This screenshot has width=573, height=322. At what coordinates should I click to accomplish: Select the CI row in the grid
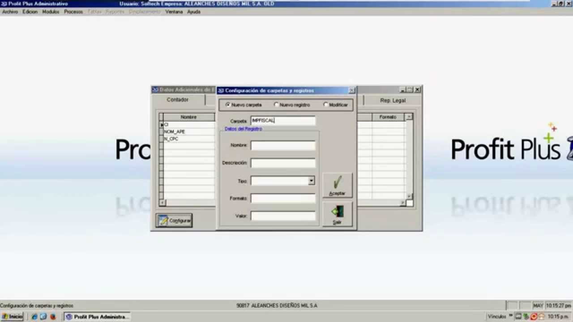(x=189, y=124)
